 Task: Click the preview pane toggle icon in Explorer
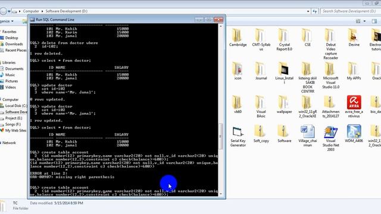[374, 21]
